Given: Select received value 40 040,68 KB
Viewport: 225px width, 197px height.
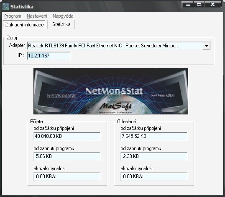Looking at the screenshot, I should (x=67, y=136).
